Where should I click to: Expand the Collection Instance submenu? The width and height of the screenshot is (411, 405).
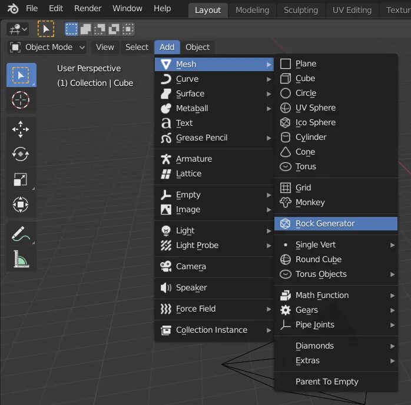pyautogui.click(x=214, y=330)
